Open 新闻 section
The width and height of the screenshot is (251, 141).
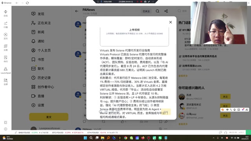point(38,32)
